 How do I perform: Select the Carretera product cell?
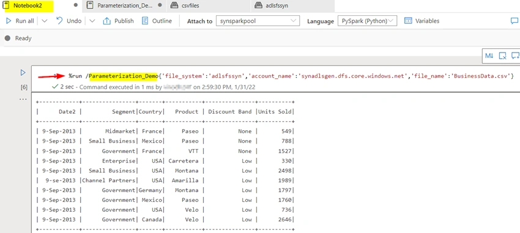click(x=184, y=161)
